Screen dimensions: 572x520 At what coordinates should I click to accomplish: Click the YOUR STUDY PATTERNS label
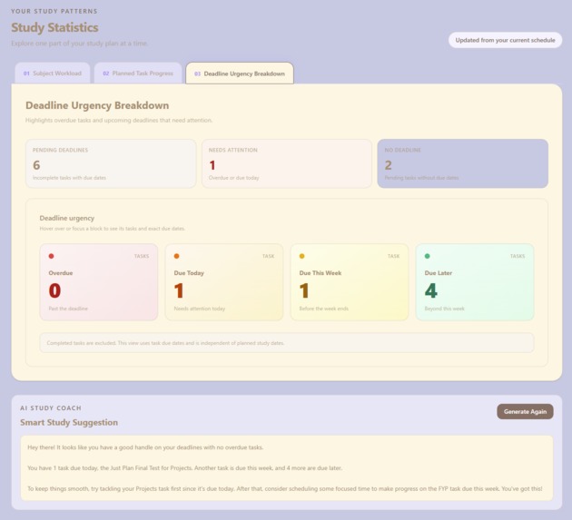click(x=54, y=11)
